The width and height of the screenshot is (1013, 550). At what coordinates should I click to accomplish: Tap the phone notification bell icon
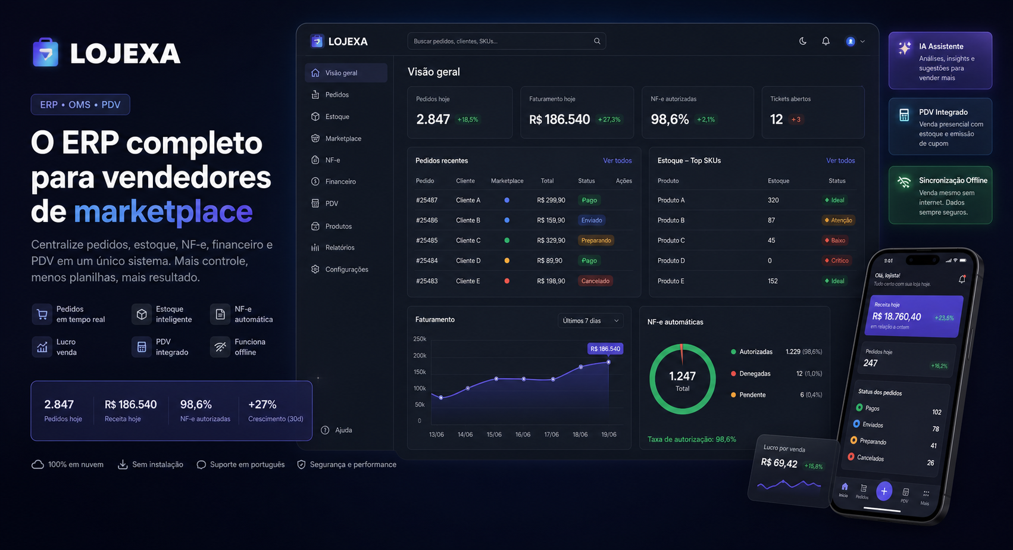pyautogui.click(x=962, y=279)
